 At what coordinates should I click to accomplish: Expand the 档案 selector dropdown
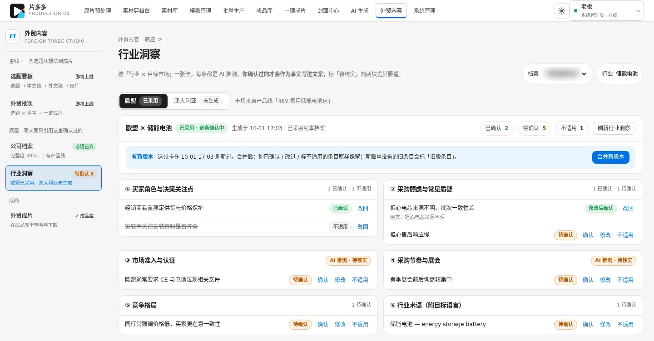click(558, 73)
